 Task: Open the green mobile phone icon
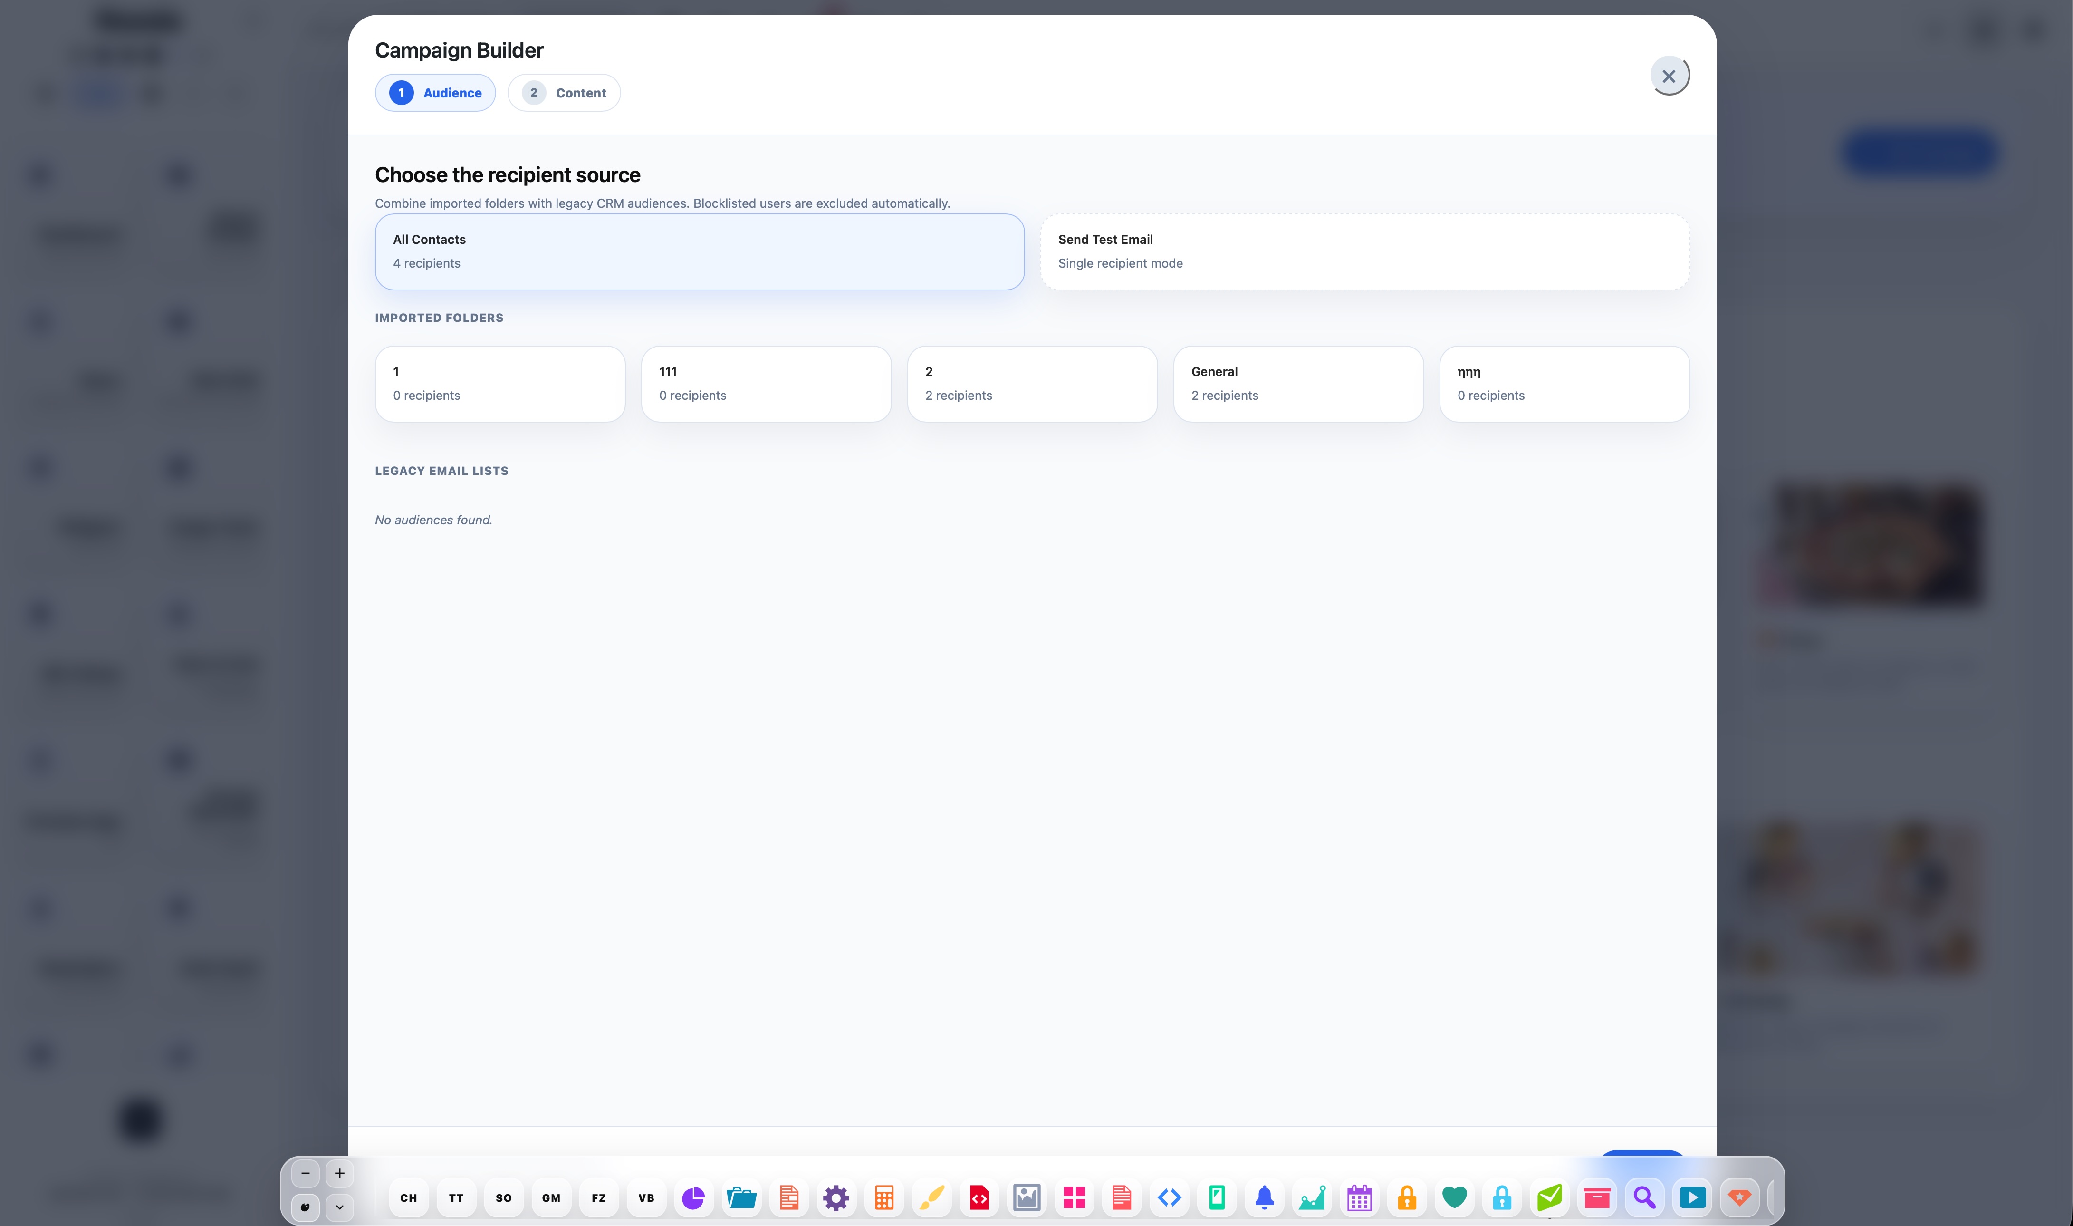click(1217, 1197)
